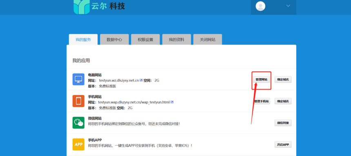Open the 关闭网站 tab
The height and width of the screenshot is (156, 351).
coord(208,40)
